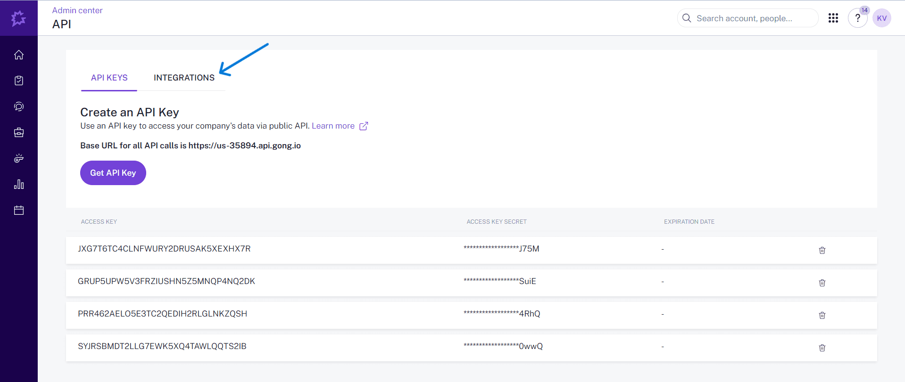Select key JXG7T6TC4CLNFWURY2DRUSAK5XEXHX7R

tap(164, 249)
